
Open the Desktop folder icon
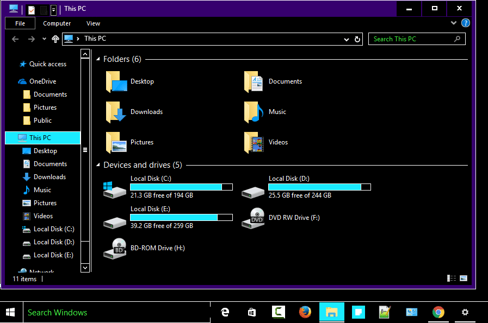pos(116,81)
